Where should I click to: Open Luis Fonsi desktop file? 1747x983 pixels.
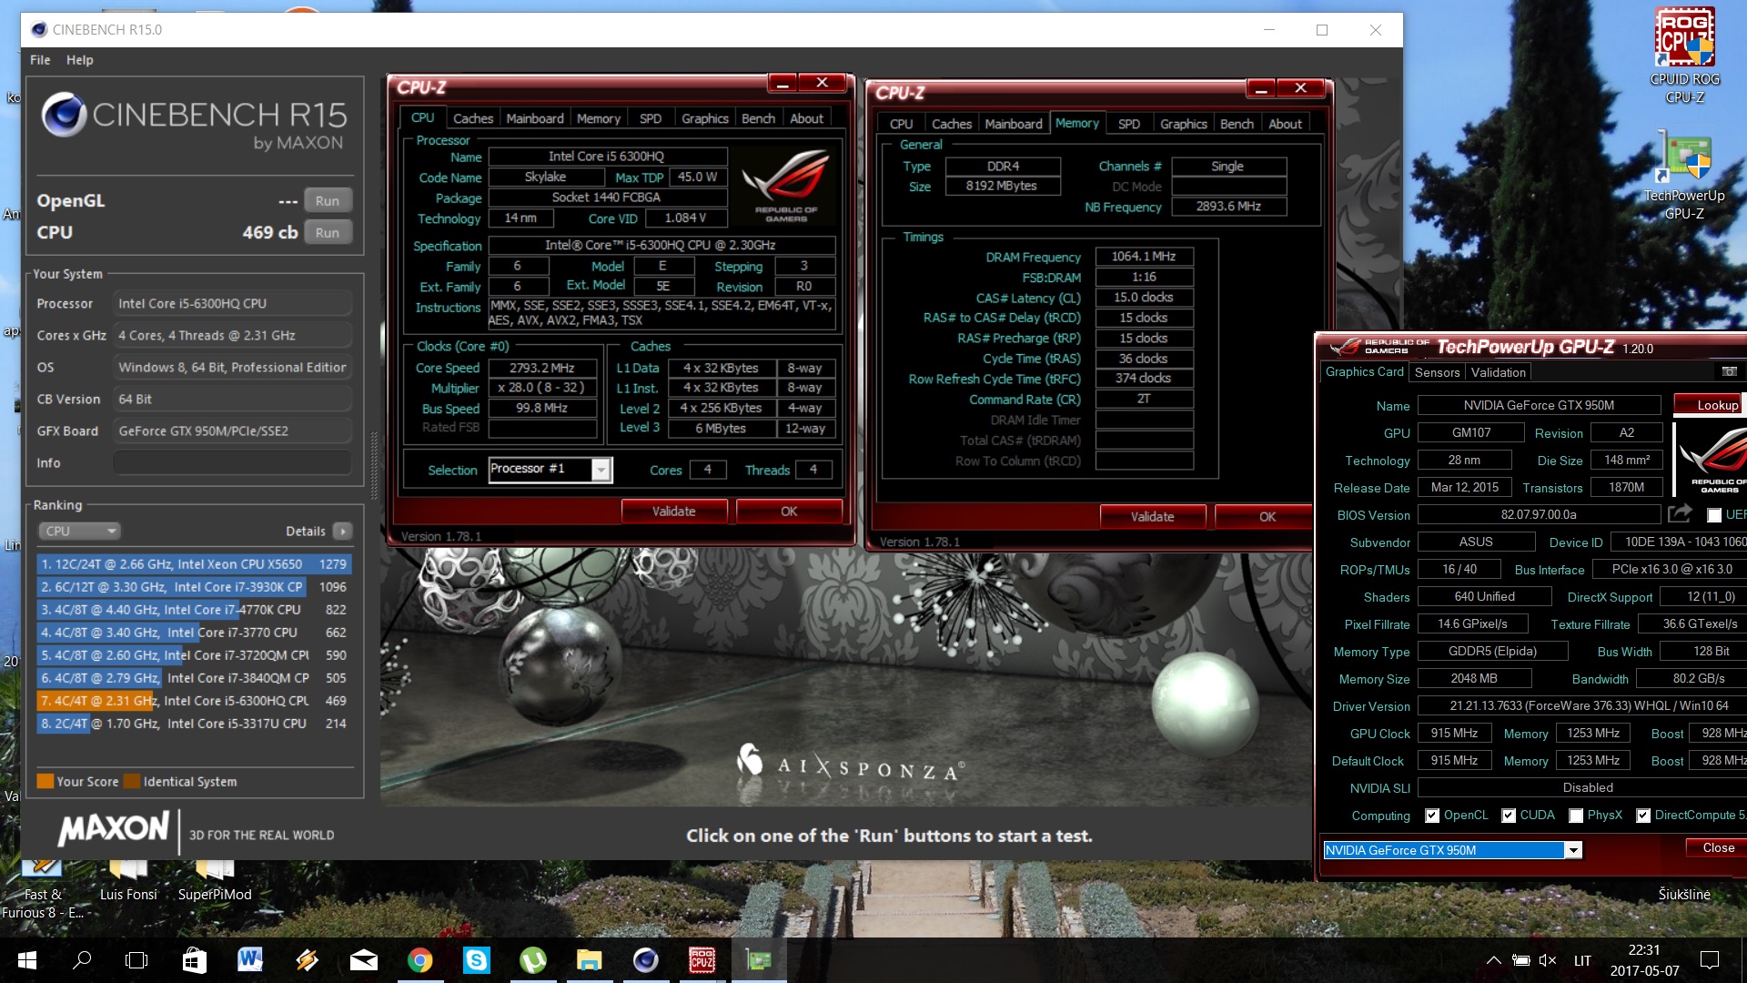[x=128, y=879]
